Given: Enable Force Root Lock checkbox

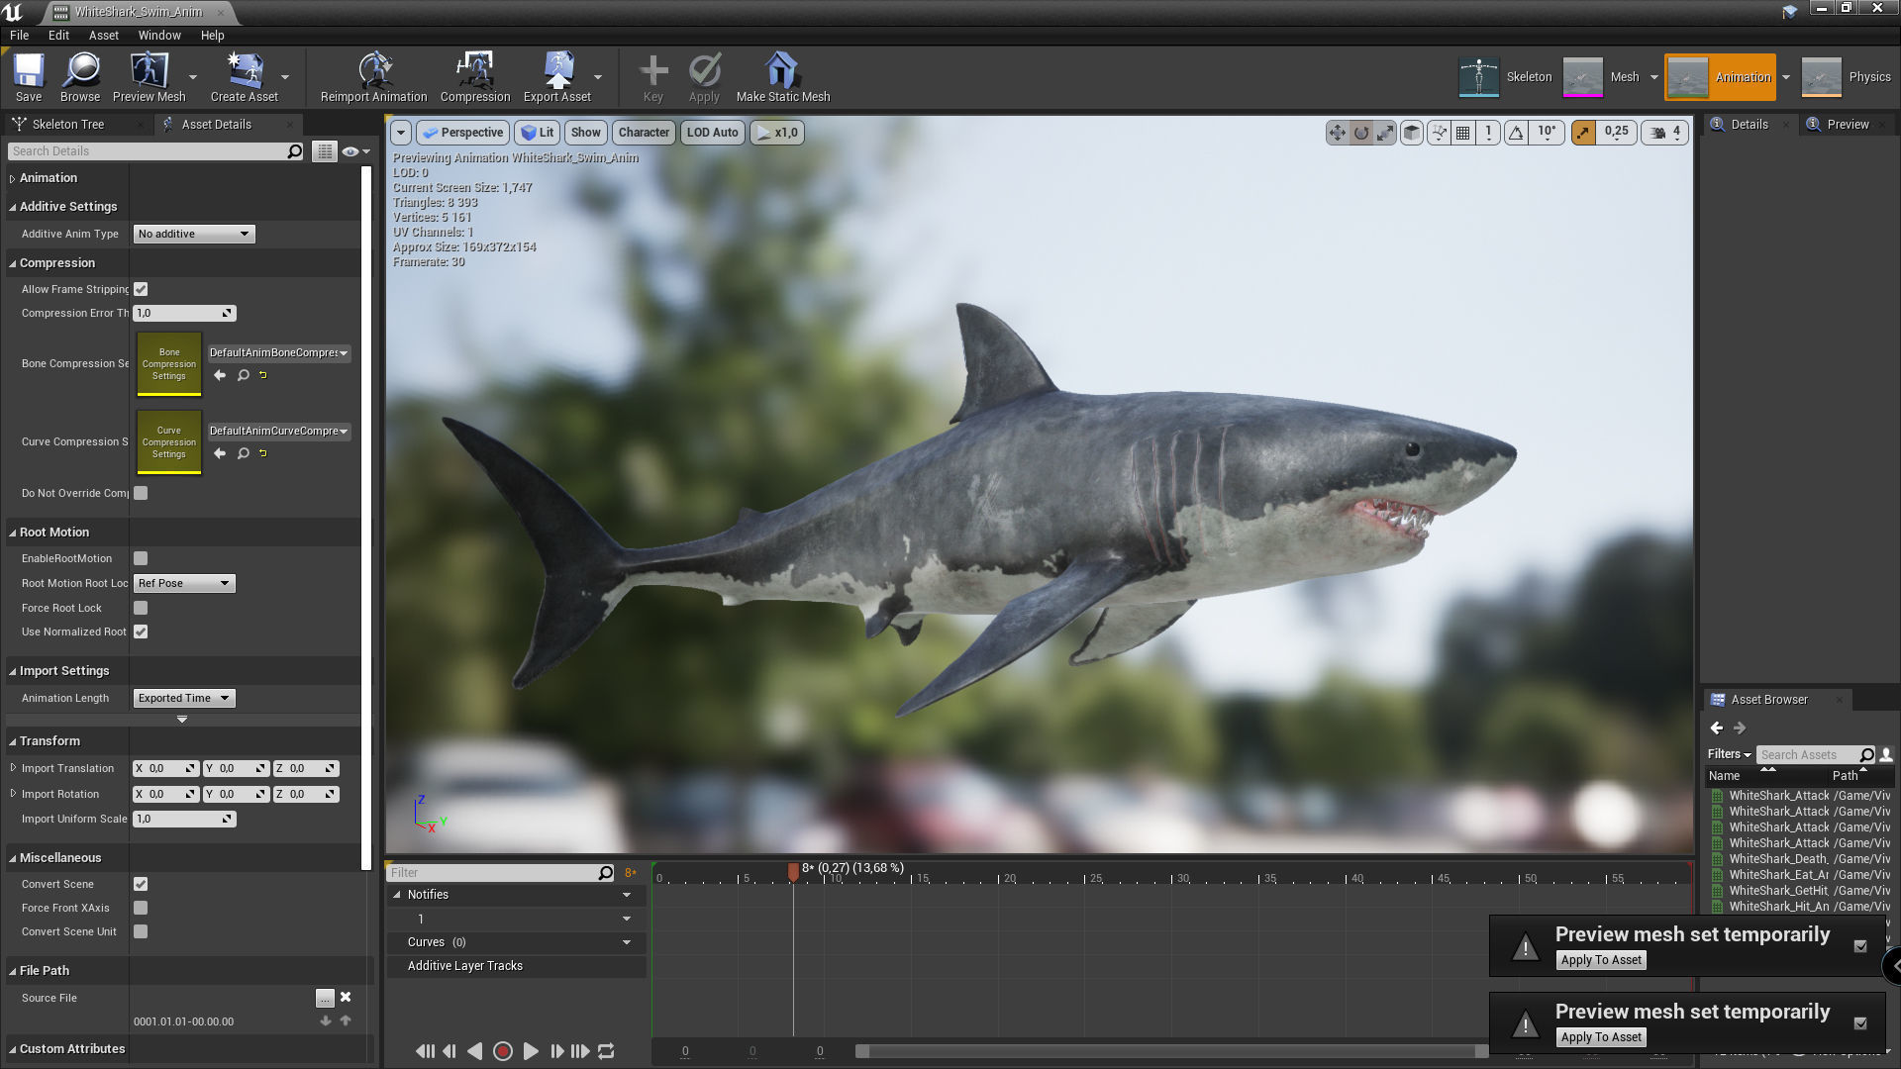Looking at the screenshot, I should point(141,608).
